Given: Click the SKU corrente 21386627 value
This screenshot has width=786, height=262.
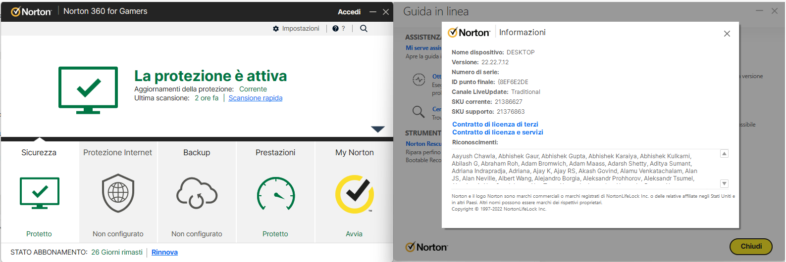Looking at the screenshot, I should (x=508, y=102).
